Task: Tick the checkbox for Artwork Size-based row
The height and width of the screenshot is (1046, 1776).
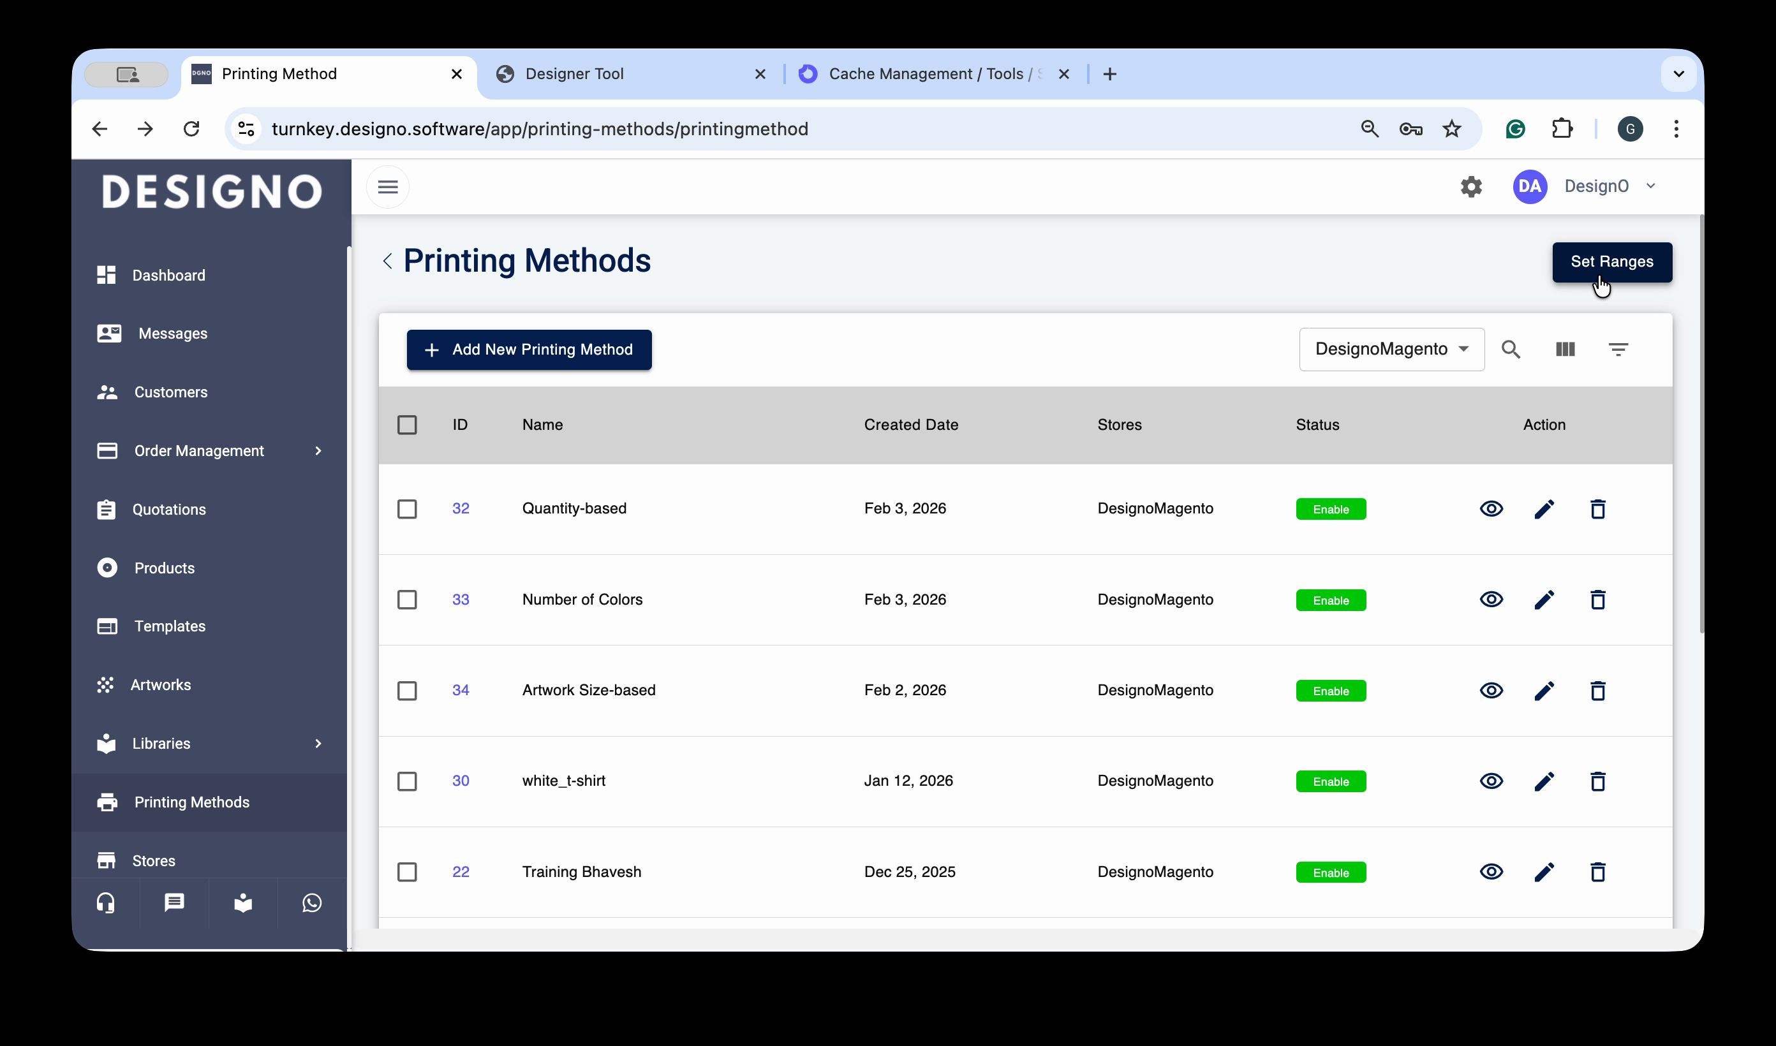Action: 406,691
